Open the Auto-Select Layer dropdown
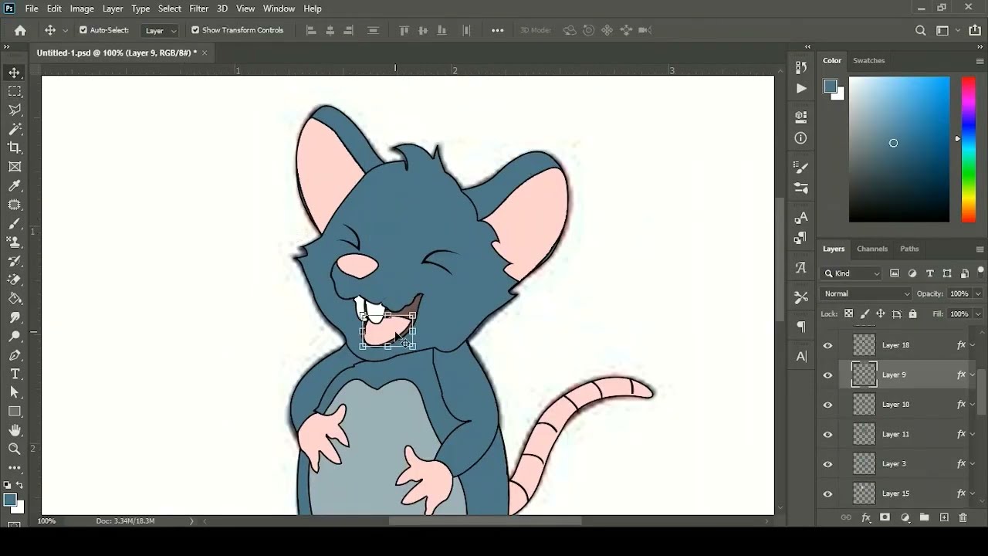 click(161, 30)
